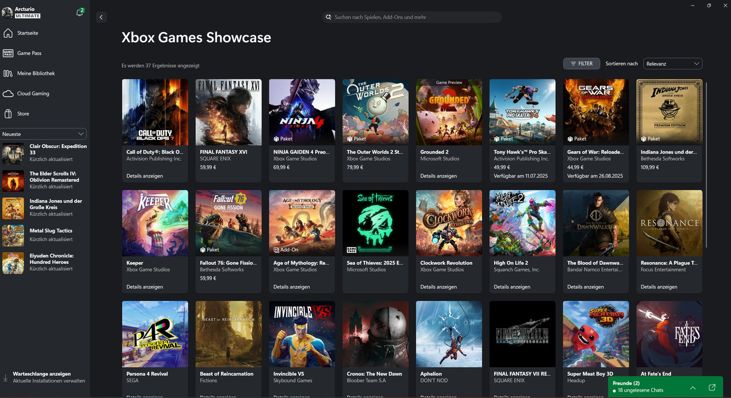The image size is (731, 398).
Task: Open the Relevanz sorting dropdown
Action: pos(673,63)
